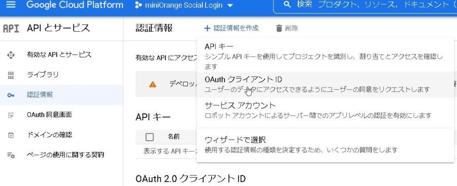Click the ライブラリ library icon
Image resolution: width=457 pixels, height=186 pixels.
(11, 75)
